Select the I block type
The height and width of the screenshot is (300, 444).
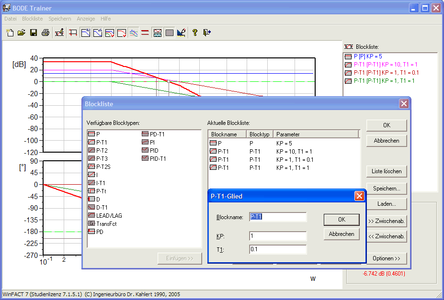coord(93,175)
